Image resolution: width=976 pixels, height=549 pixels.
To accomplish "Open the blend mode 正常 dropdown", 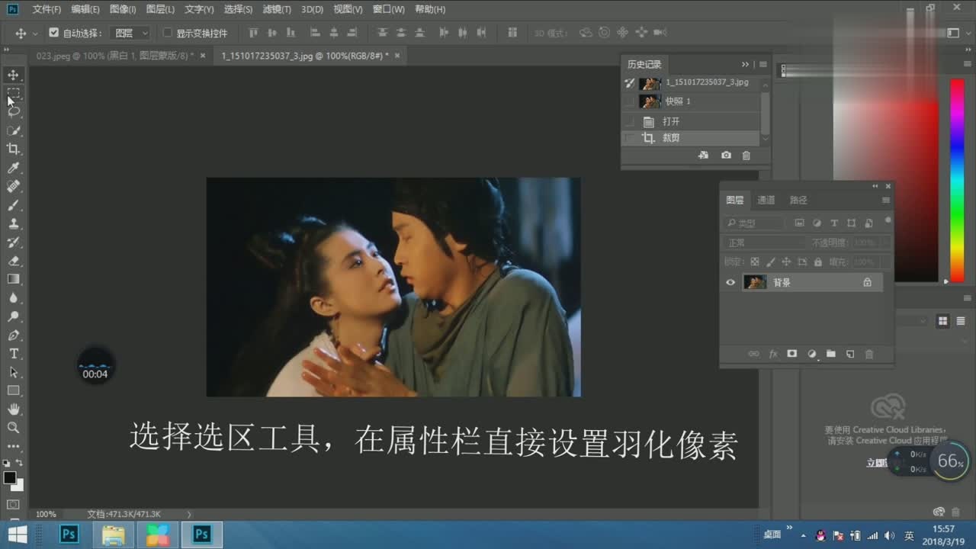I will tap(764, 242).
